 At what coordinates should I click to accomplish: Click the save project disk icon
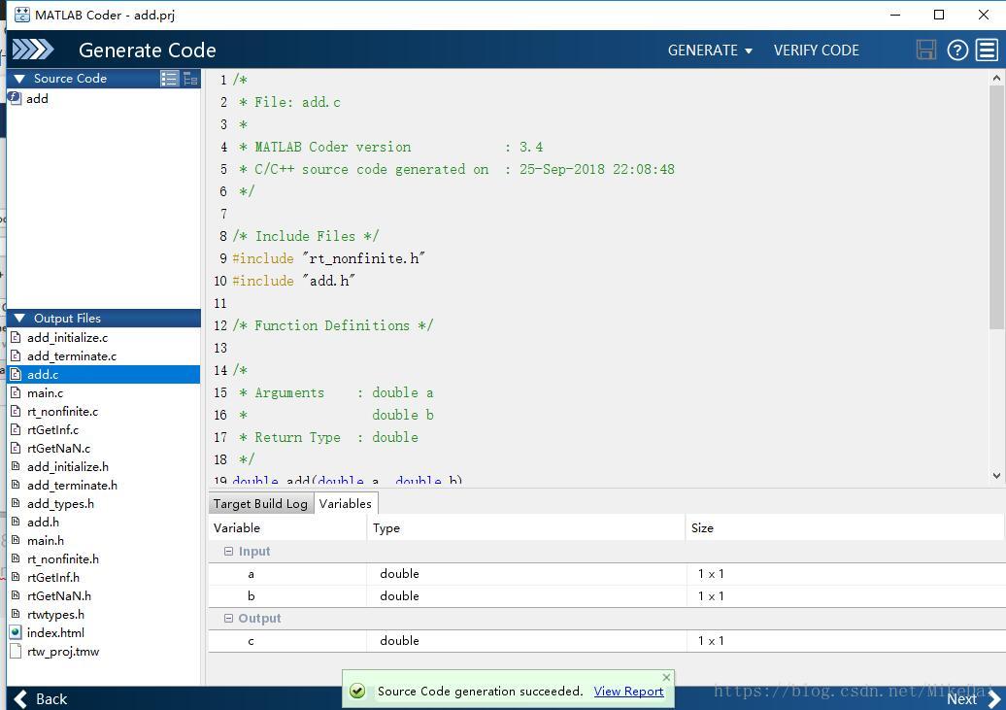point(925,50)
